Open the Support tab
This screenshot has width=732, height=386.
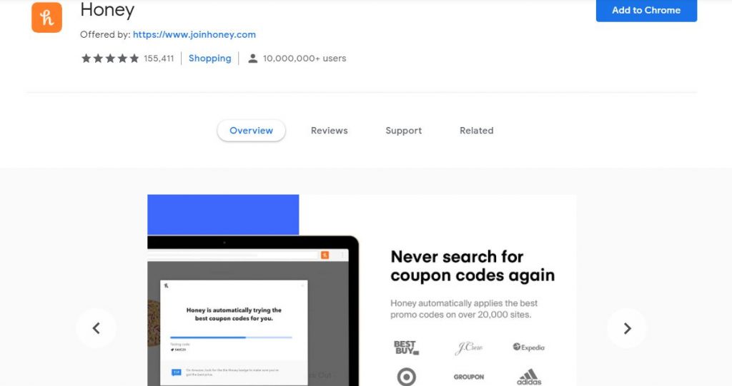[x=403, y=131]
